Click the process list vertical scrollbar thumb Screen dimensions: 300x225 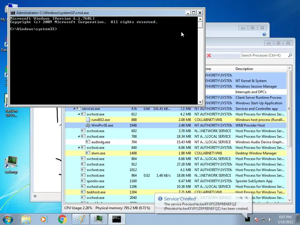point(289,109)
